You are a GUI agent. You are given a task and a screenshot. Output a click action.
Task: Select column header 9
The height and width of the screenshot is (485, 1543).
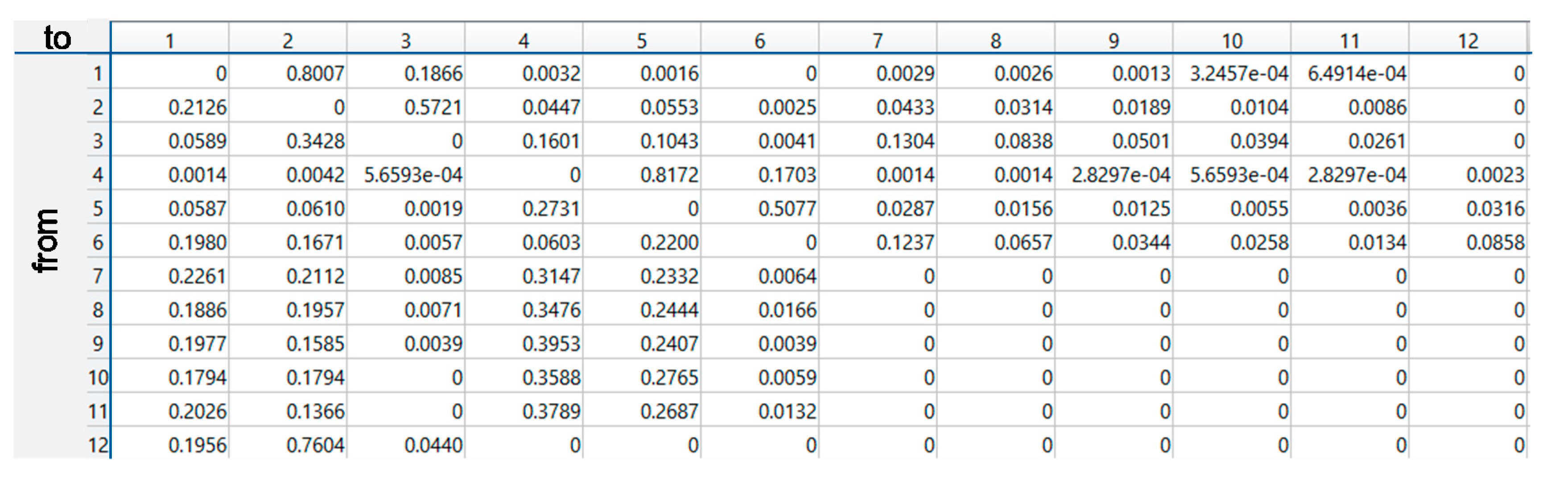(x=1114, y=41)
